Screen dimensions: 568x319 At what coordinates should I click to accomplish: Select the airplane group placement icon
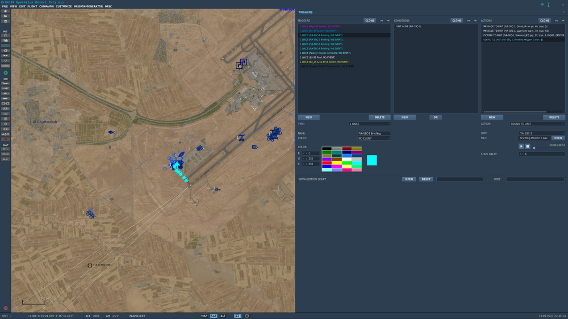coord(6,83)
